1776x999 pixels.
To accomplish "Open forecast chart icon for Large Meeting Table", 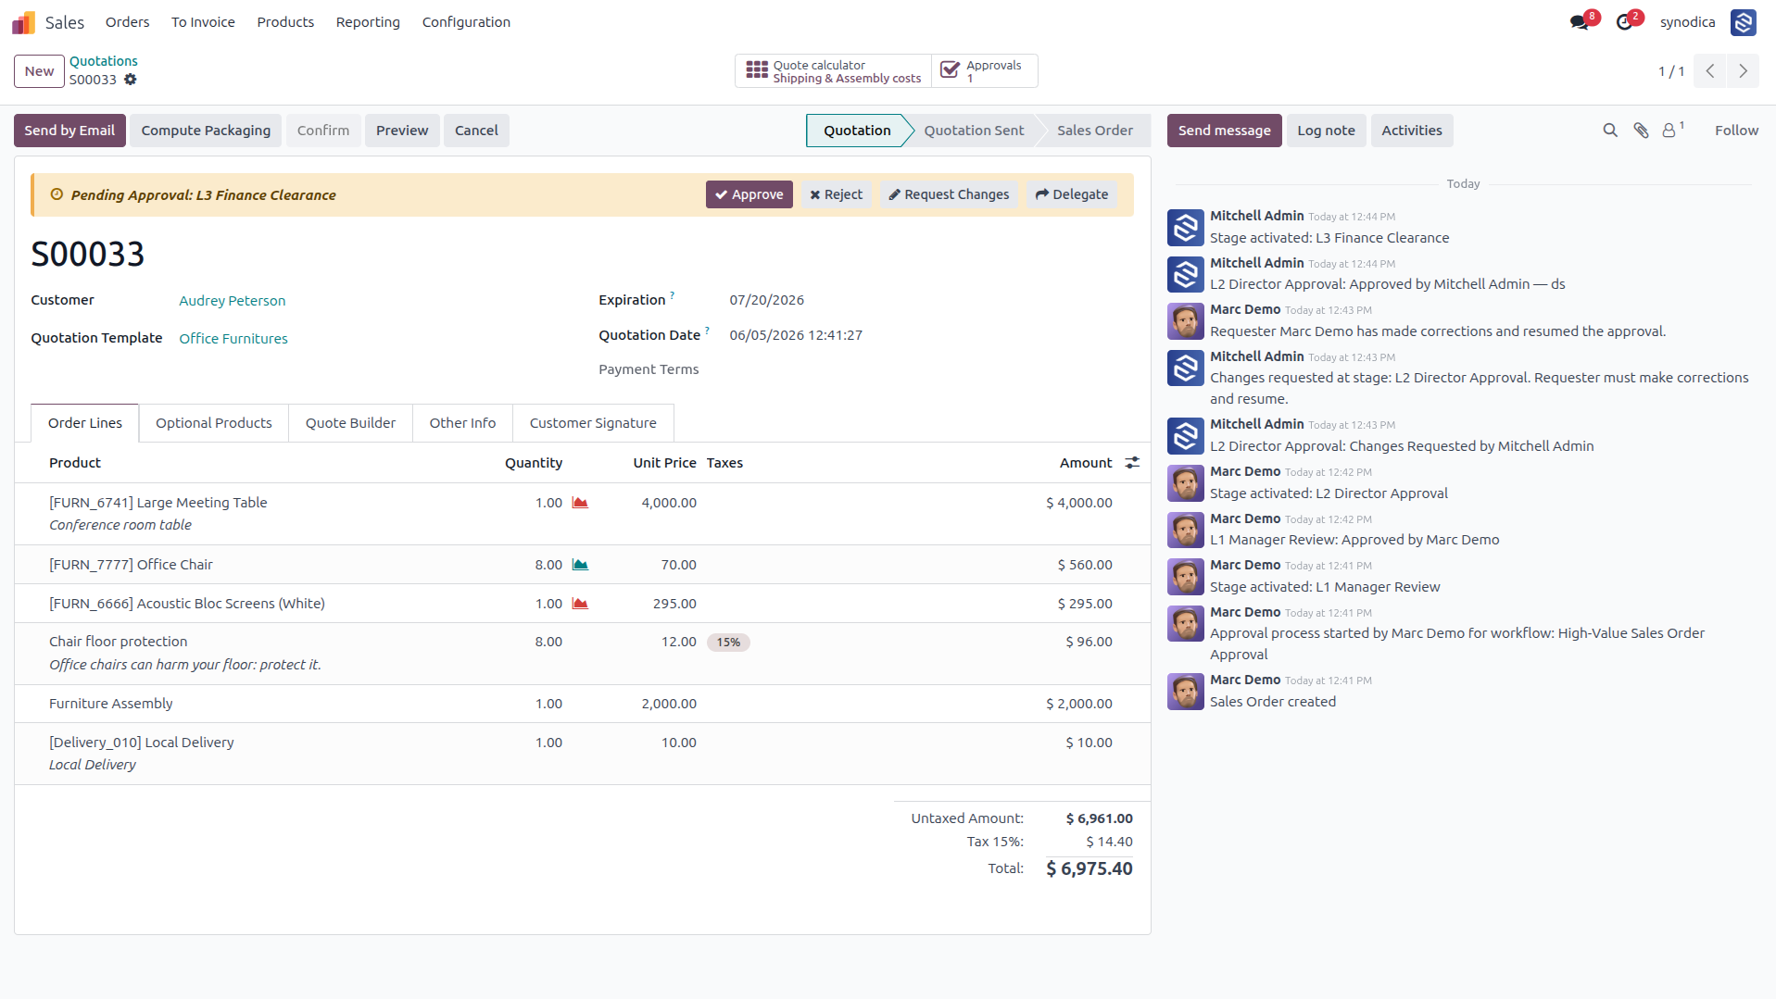I will click(580, 503).
